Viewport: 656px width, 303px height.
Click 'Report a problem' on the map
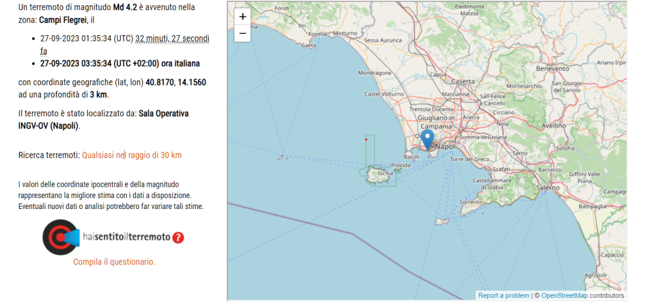[x=504, y=295]
